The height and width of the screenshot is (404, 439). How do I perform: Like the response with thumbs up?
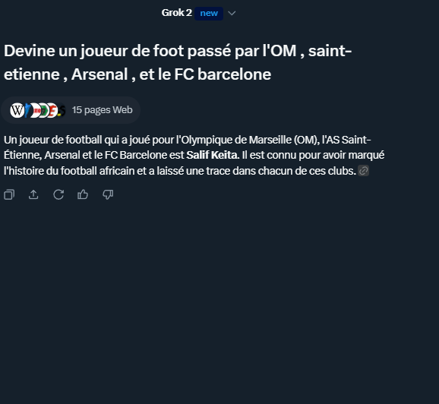tap(83, 194)
